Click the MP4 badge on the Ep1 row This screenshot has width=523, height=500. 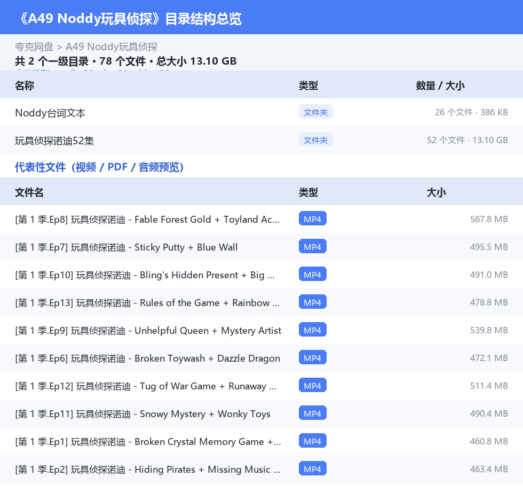tap(313, 441)
